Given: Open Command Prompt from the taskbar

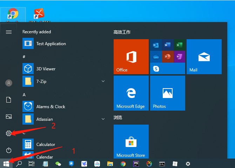Looking at the screenshot, I should [162, 164].
